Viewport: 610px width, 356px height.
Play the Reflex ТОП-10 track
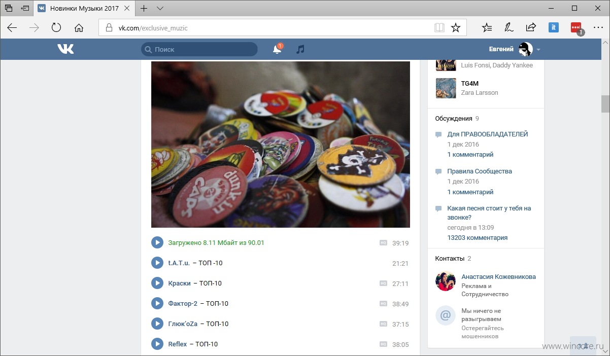click(157, 344)
